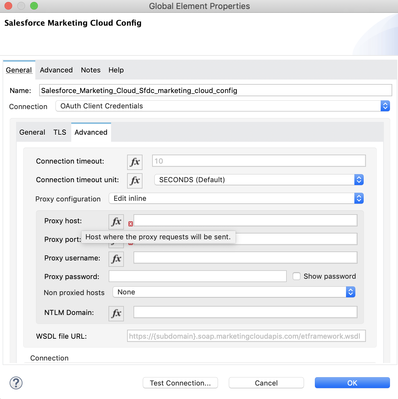Click the fx icon beside NTLM Domain
This screenshot has width=398, height=399.
tap(116, 314)
